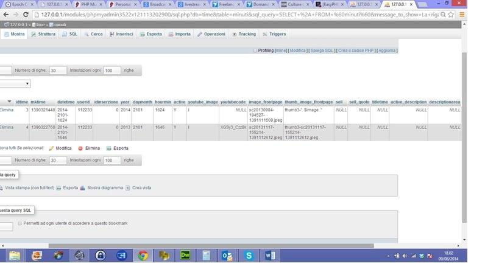
Task: Click the pencil Modifica icon below table
Action: (x=52, y=148)
